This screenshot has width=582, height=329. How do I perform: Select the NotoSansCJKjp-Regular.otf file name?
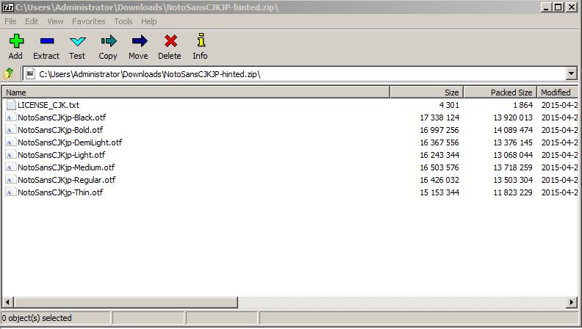pyautogui.click(x=67, y=180)
